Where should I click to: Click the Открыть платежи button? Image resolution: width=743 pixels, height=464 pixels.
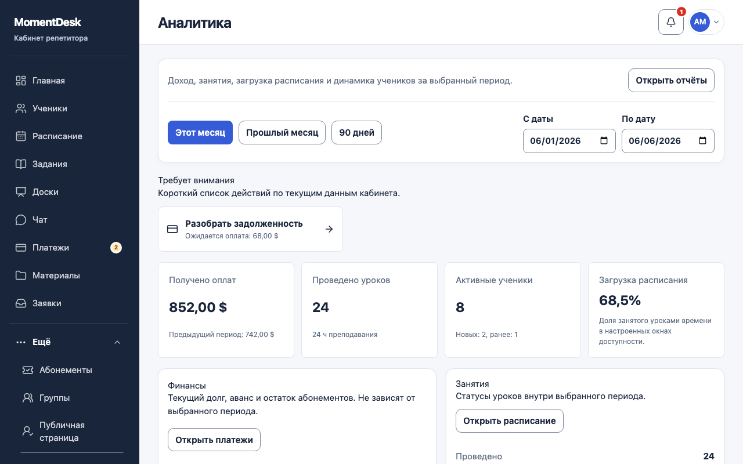214,440
